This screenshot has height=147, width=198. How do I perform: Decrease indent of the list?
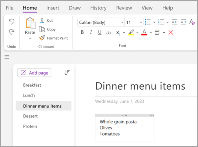[174, 22]
